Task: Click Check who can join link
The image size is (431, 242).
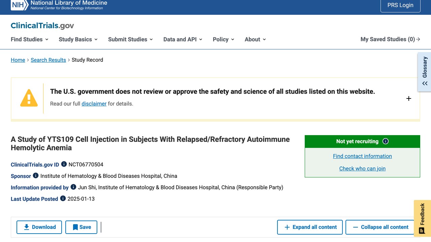Action: pos(362,168)
